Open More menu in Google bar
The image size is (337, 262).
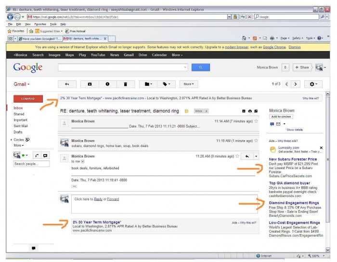(x=177, y=55)
